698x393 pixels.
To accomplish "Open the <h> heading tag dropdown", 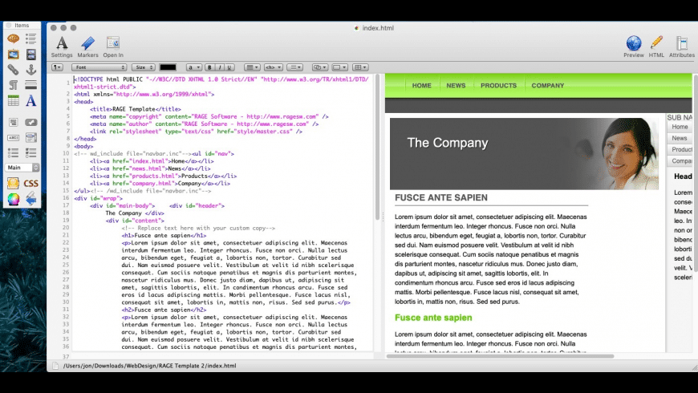I will [273, 67].
